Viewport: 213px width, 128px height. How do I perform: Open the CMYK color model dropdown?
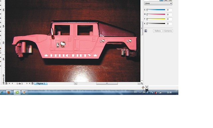pyautogui.click(x=158, y=4)
